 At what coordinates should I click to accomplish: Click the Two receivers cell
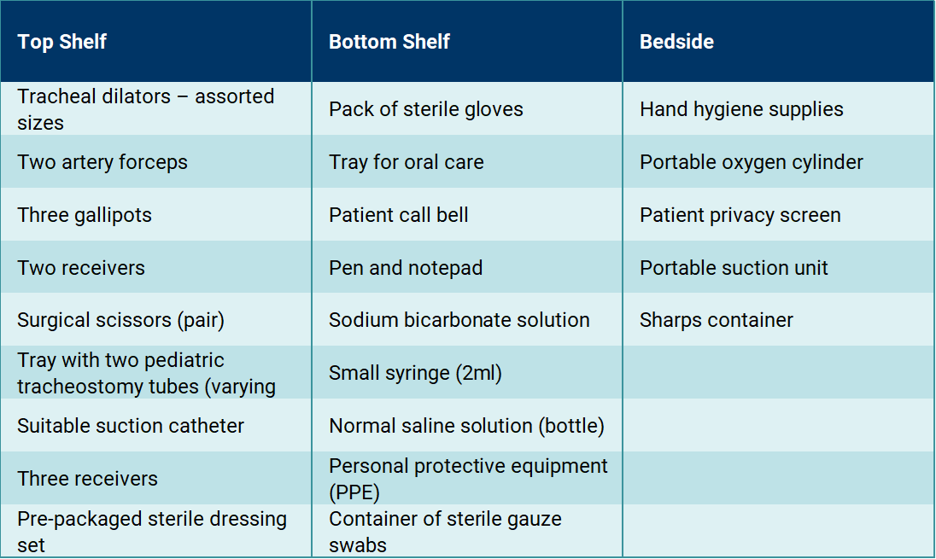pos(155,267)
